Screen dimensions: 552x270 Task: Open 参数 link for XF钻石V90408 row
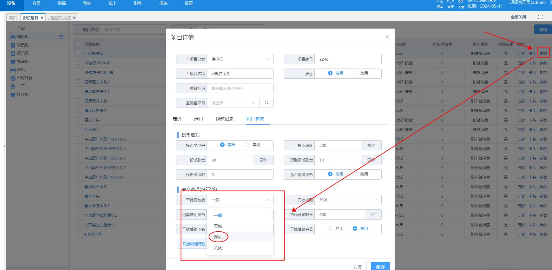543,63
